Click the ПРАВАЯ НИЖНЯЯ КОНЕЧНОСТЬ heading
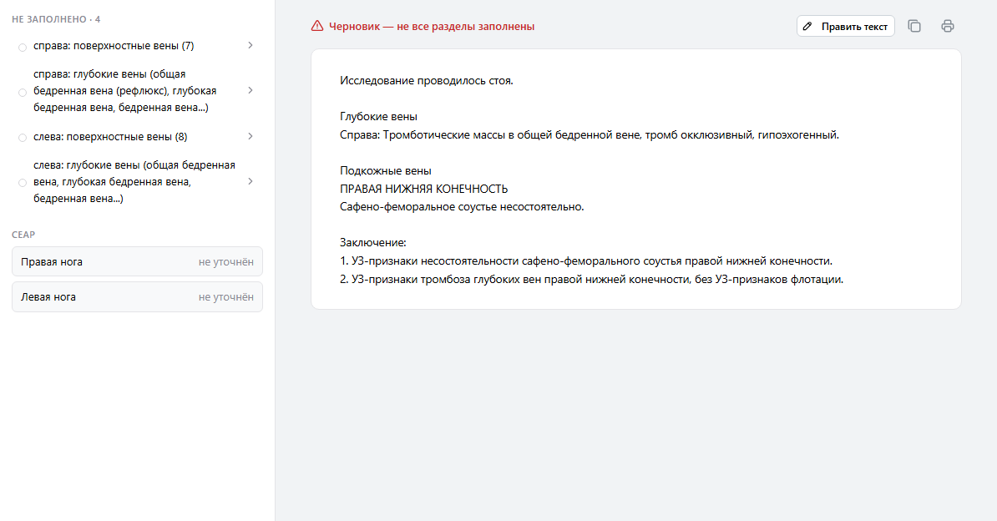997x521 pixels. pos(424,189)
